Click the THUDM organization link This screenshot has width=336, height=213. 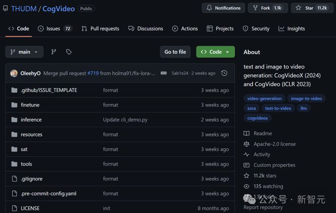[x=23, y=9]
